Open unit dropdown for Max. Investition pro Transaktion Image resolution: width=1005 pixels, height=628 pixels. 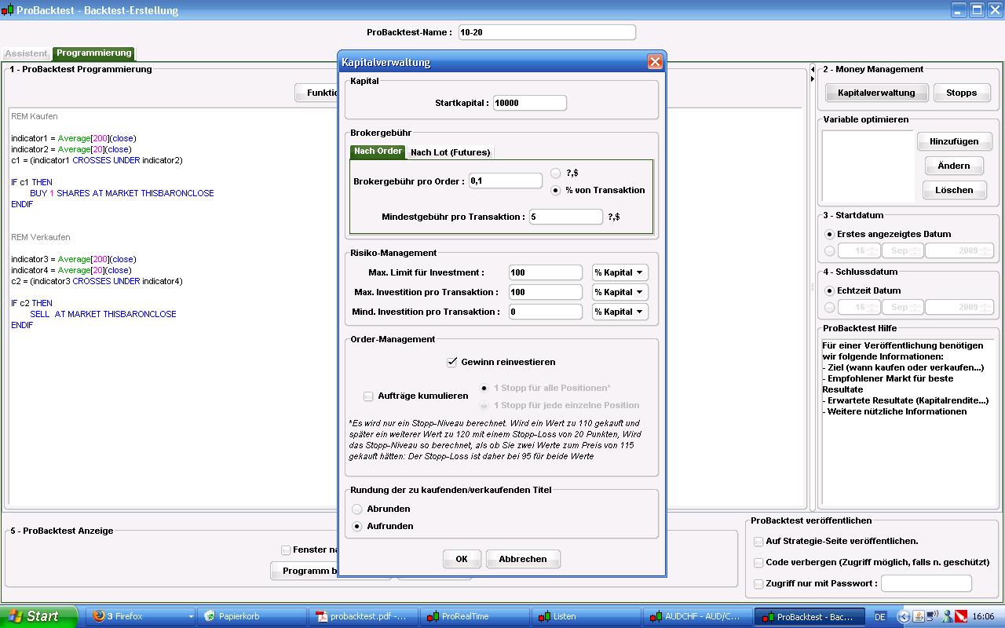[619, 292]
